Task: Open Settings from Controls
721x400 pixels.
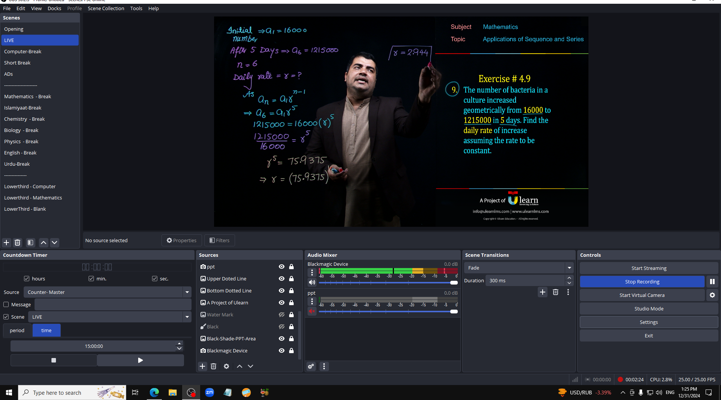Action: tap(649, 322)
